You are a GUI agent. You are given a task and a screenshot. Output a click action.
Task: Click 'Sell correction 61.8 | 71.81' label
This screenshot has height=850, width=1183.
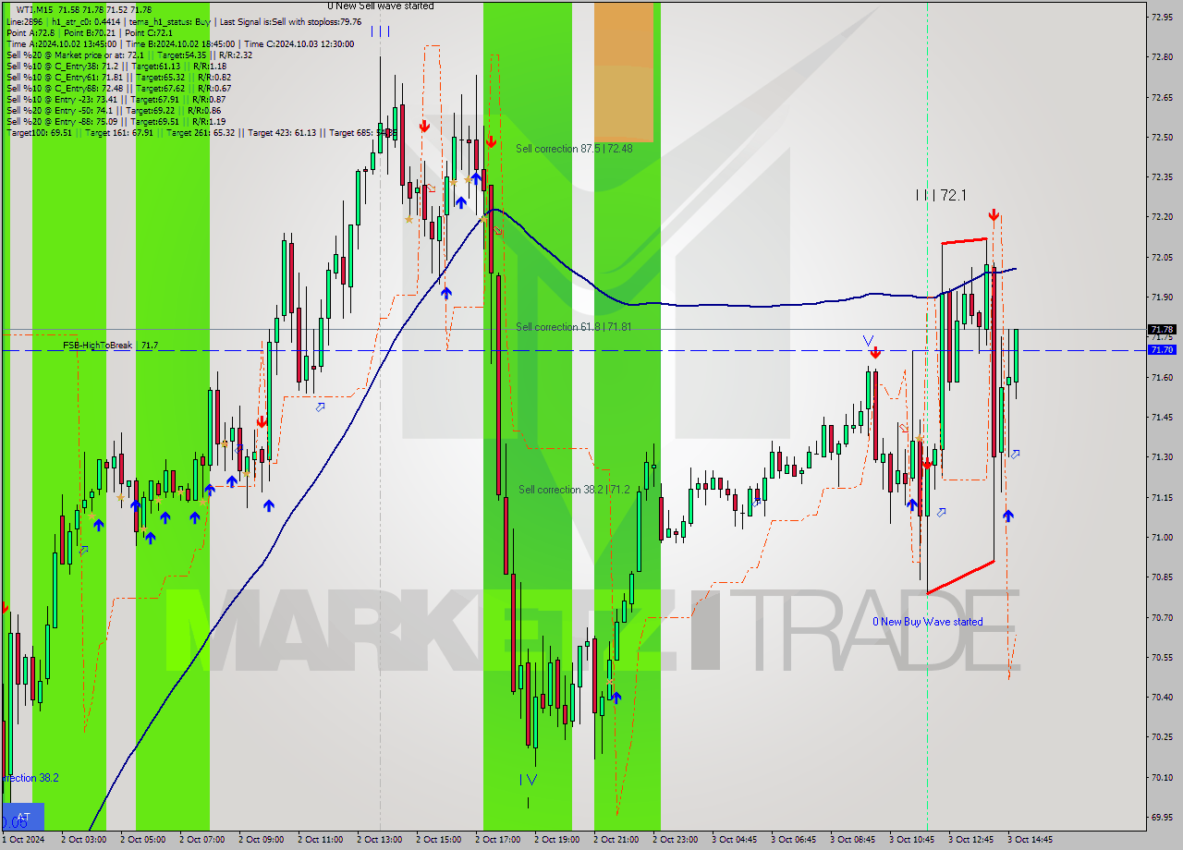coord(573,327)
